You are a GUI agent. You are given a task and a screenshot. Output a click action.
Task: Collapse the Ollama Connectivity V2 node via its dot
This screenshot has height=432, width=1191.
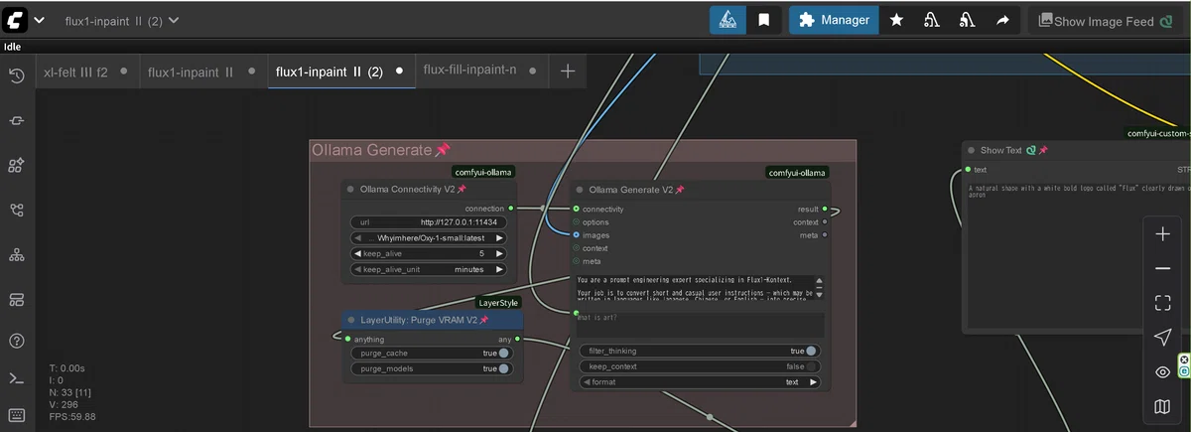tap(350, 190)
